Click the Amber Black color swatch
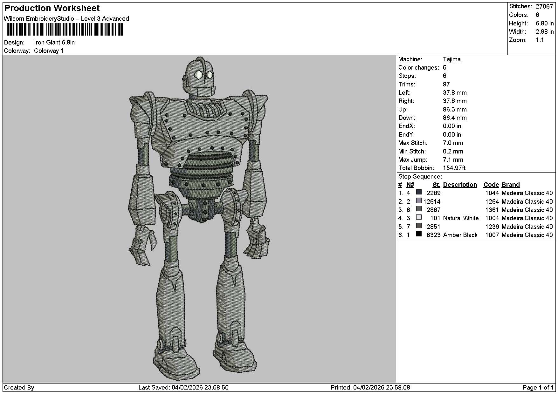 pos(419,234)
